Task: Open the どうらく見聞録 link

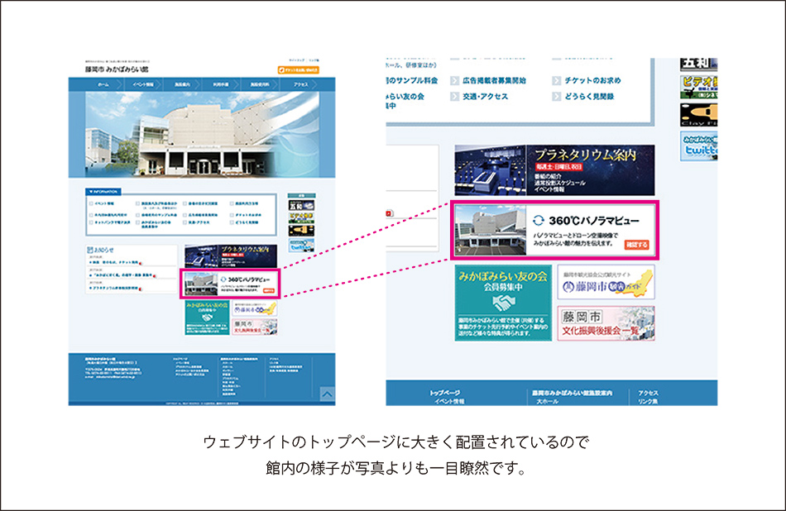Action: [x=592, y=97]
